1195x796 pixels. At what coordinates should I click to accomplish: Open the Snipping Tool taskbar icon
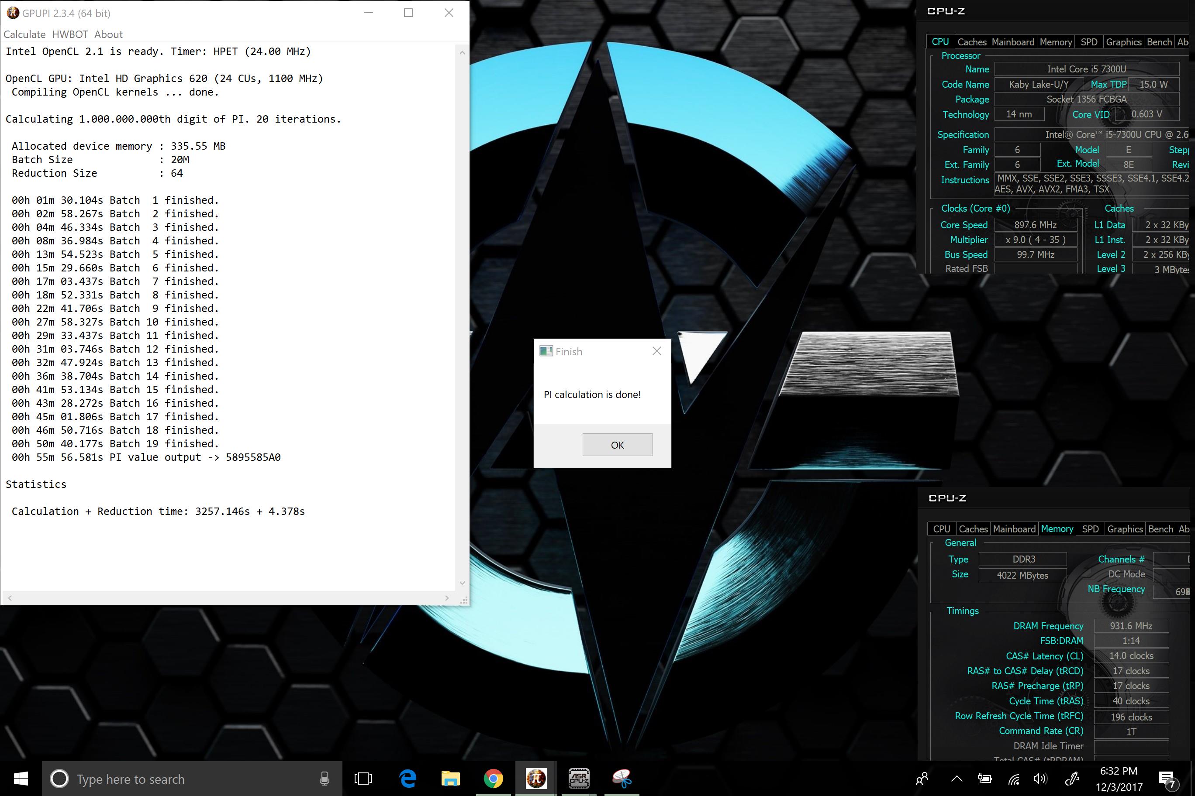pos(622,778)
